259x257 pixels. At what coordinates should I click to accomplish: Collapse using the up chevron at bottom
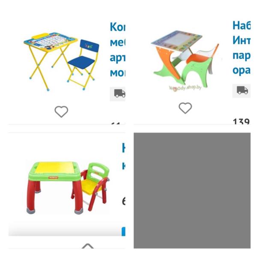(x=88, y=246)
